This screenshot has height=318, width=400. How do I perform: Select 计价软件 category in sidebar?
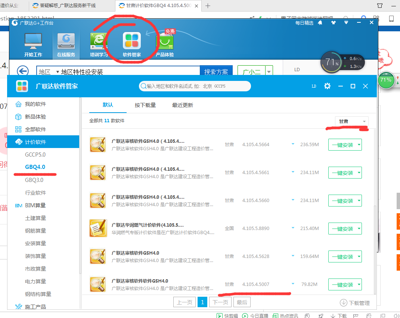[x=43, y=142]
